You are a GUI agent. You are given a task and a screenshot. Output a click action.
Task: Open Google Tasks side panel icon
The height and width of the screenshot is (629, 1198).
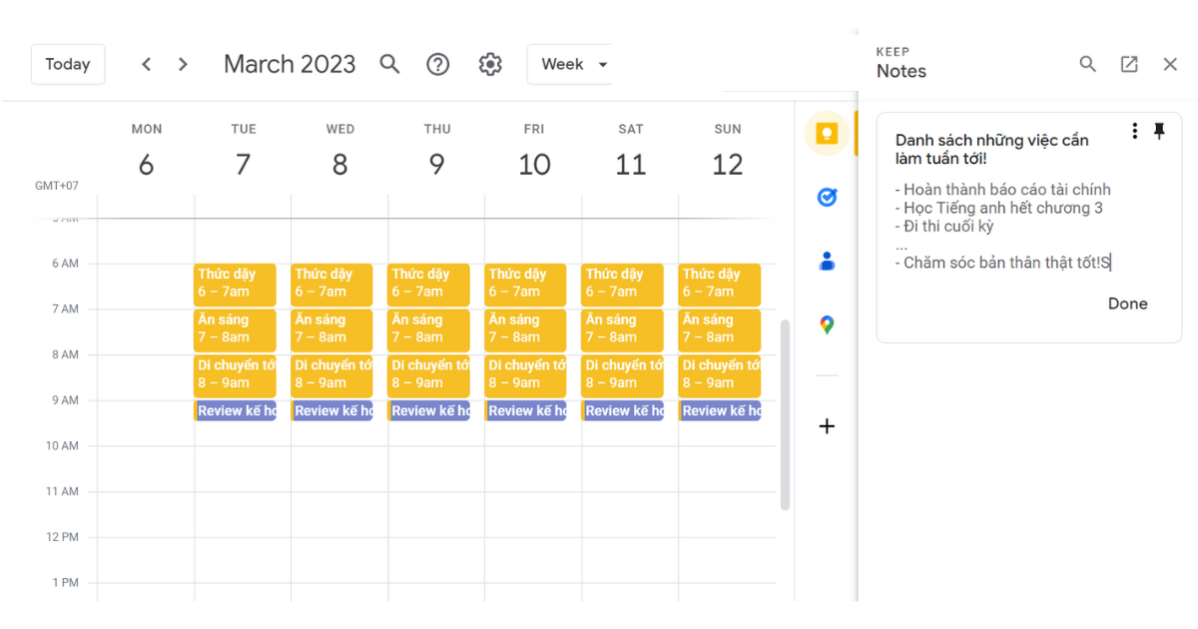tap(827, 198)
